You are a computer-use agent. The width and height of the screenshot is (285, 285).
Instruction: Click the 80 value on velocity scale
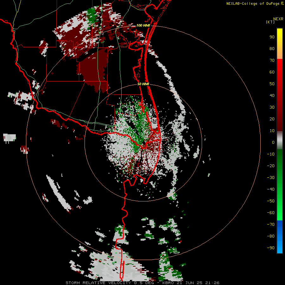[x=272, y=49]
